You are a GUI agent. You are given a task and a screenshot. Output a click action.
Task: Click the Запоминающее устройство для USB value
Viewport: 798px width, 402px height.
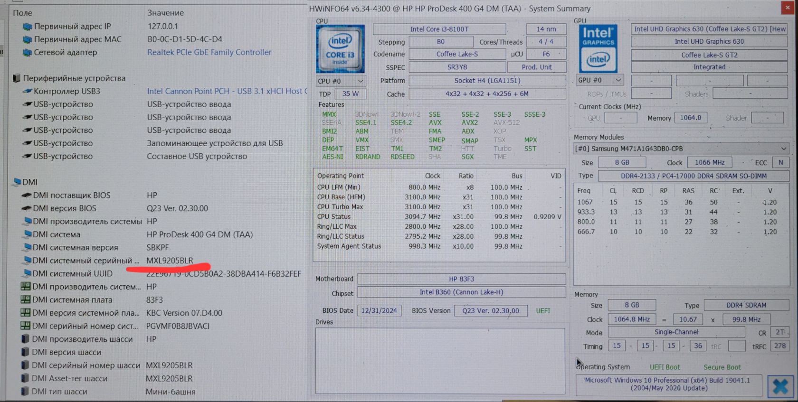click(215, 143)
